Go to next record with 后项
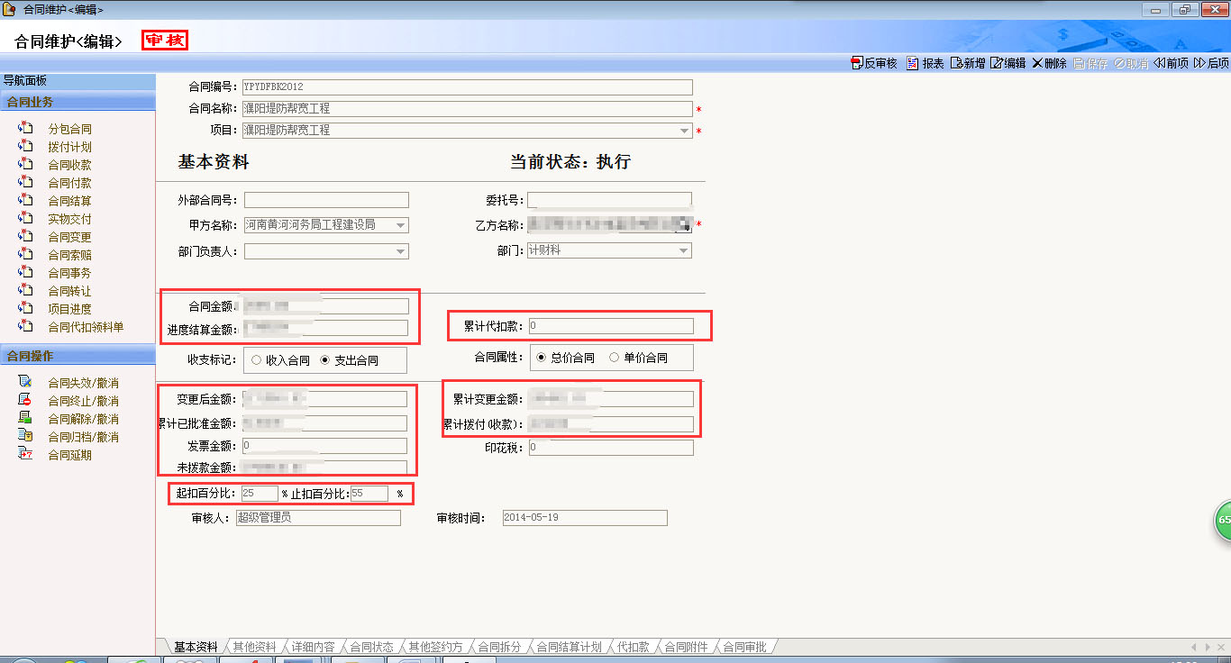Image resolution: width=1231 pixels, height=663 pixels. [x=1199, y=63]
